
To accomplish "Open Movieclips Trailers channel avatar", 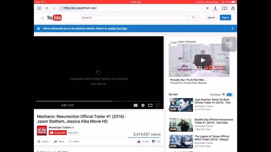I will pos(42,130).
